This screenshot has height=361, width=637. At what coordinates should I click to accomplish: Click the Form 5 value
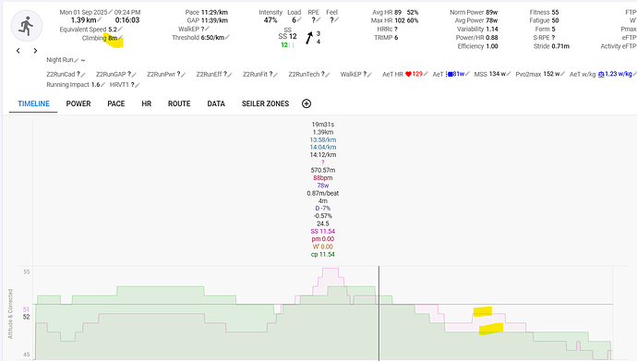554,29
